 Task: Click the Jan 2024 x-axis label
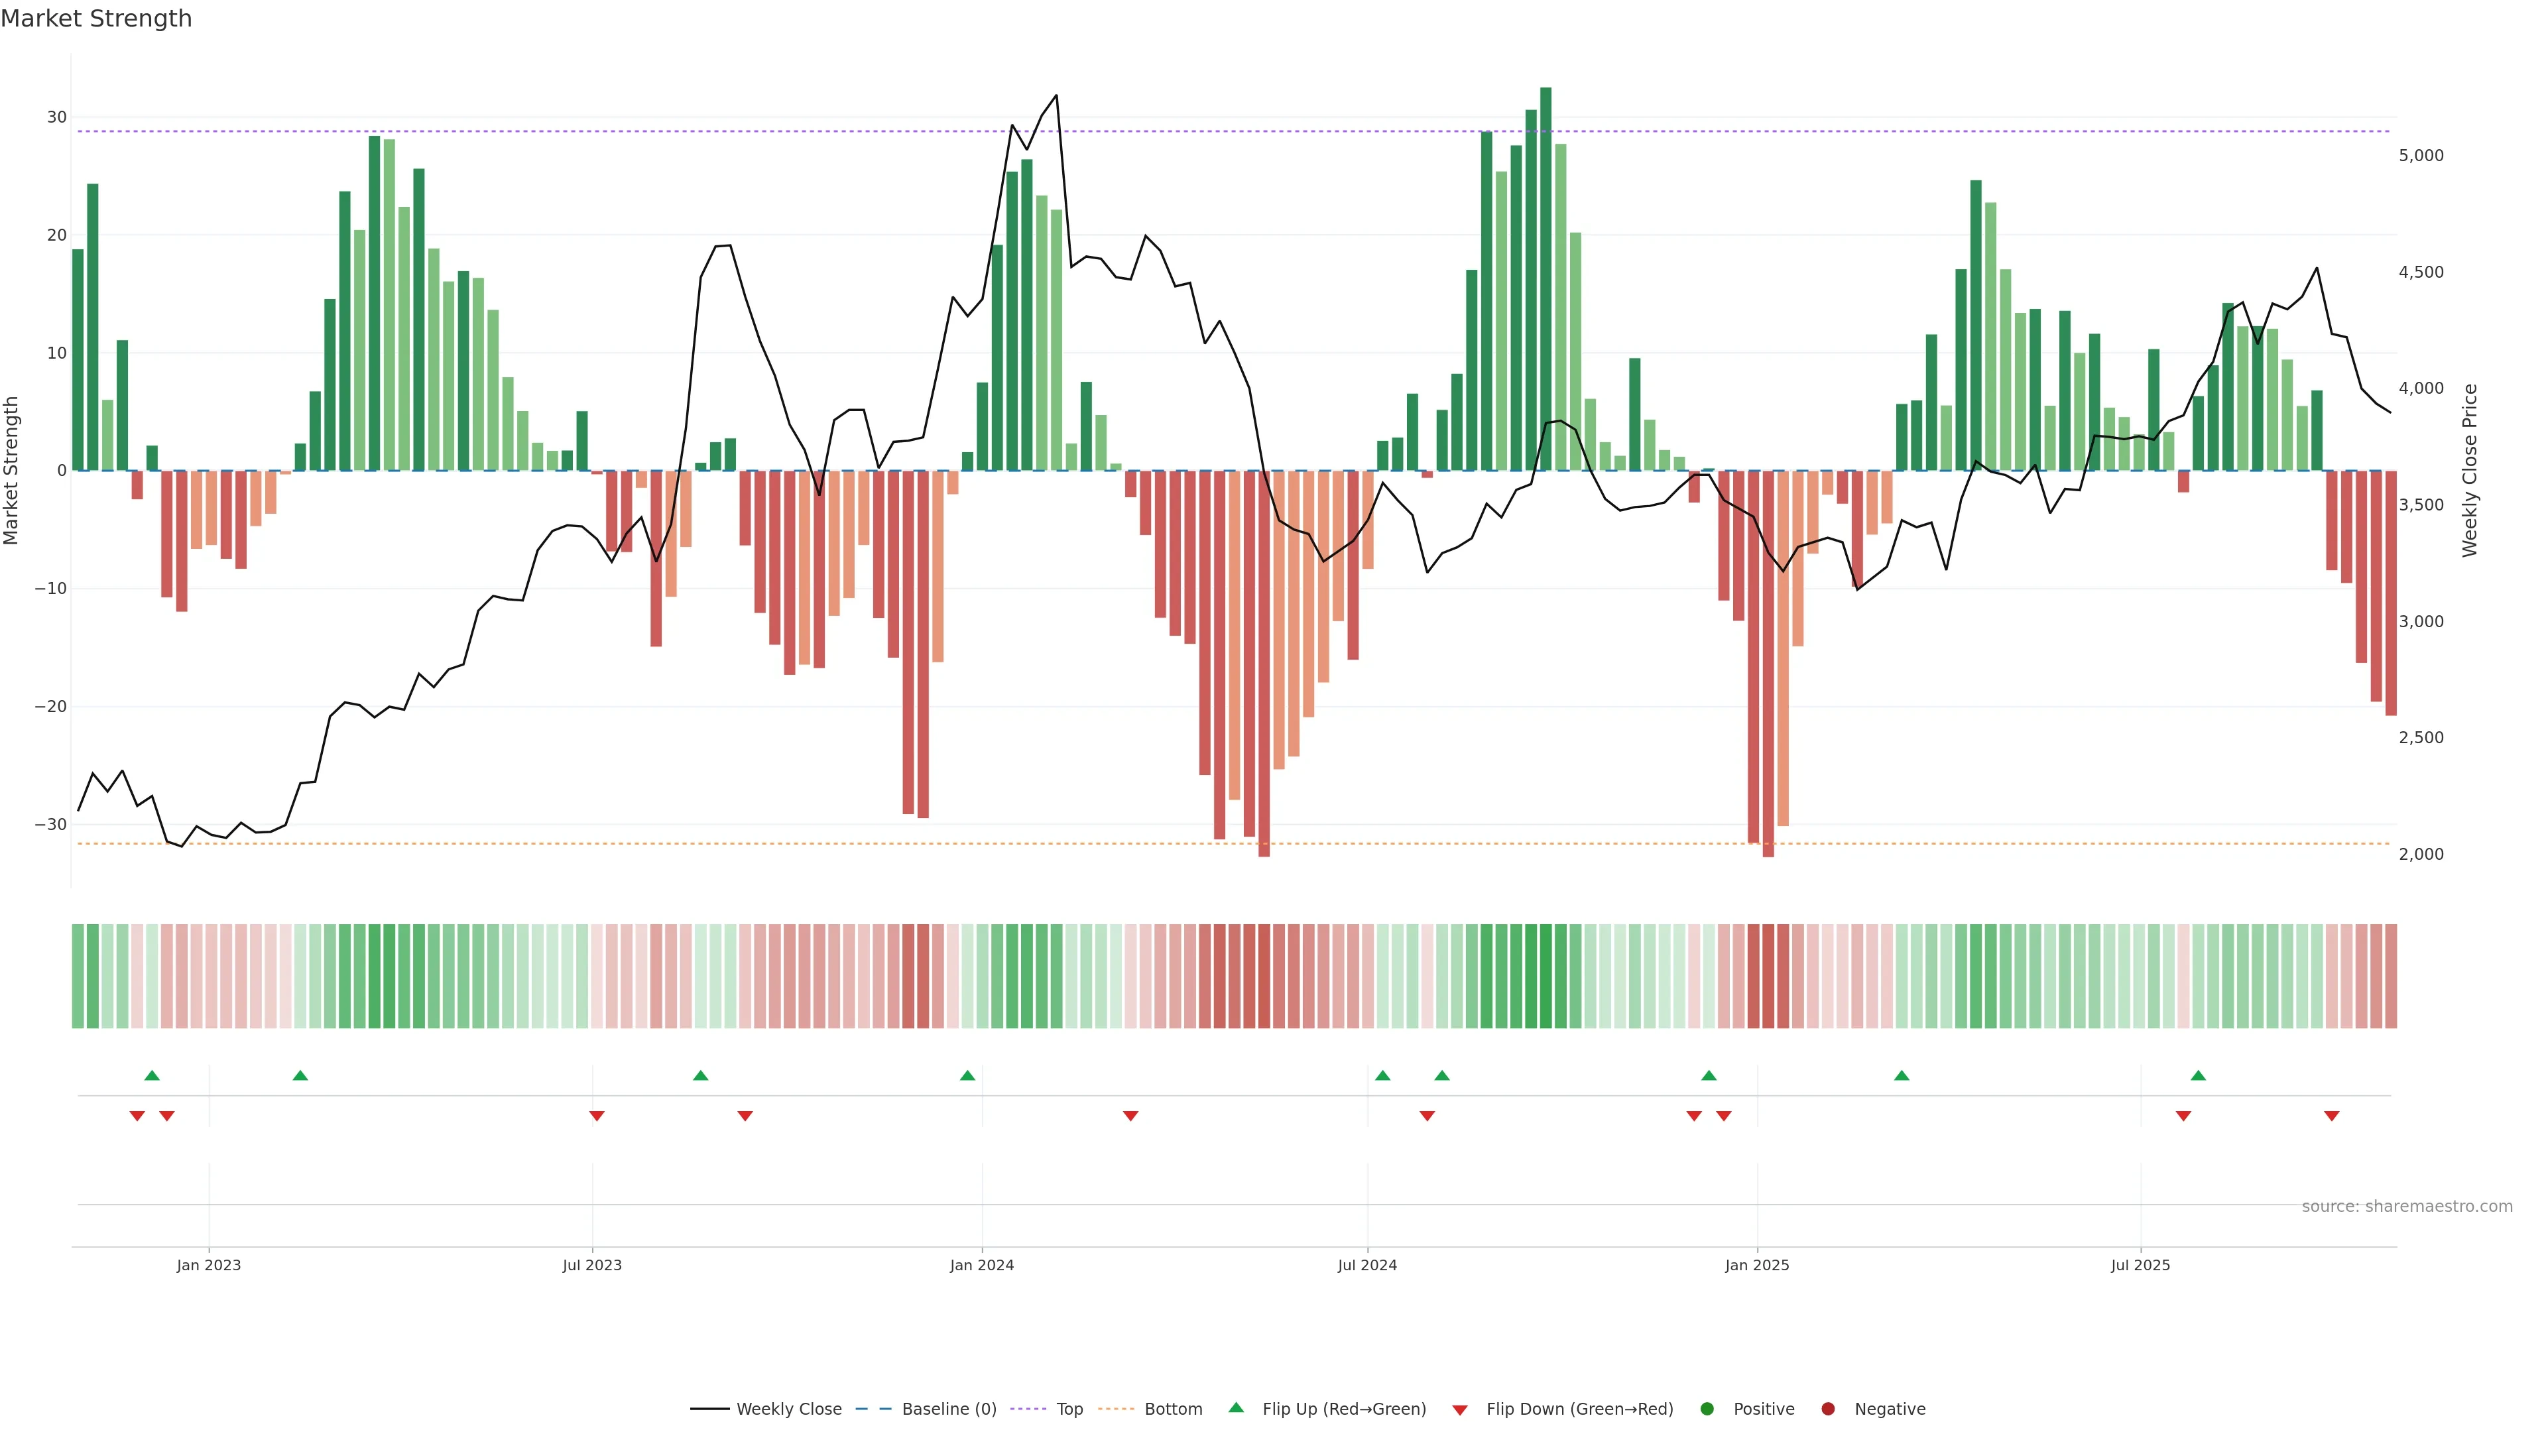click(x=981, y=1265)
